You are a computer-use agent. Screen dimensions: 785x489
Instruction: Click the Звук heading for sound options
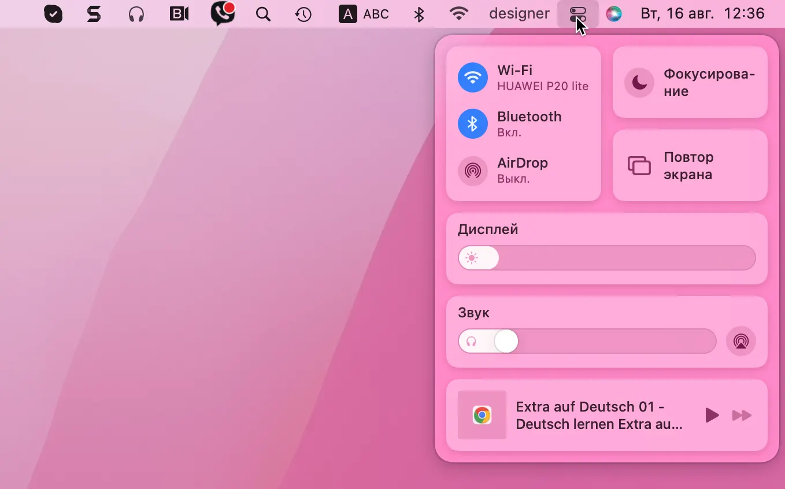[473, 313]
